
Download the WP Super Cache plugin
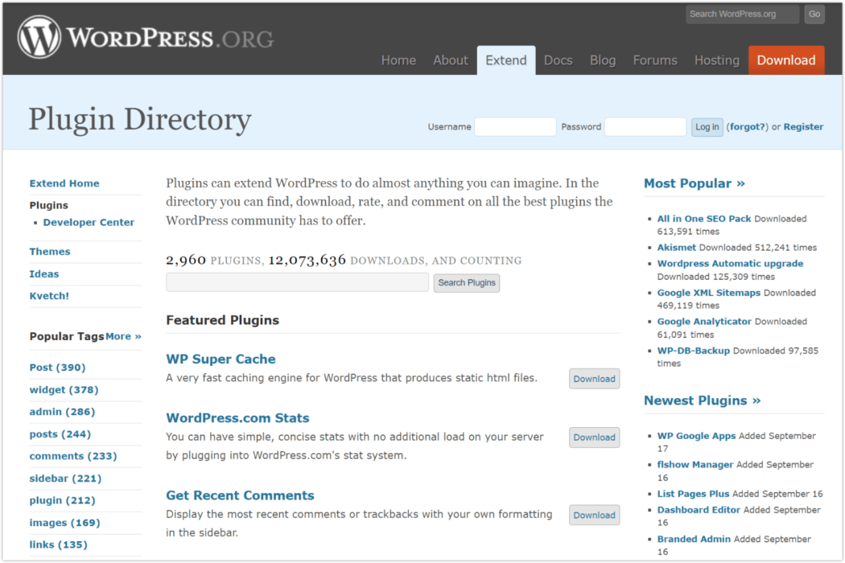click(x=594, y=379)
